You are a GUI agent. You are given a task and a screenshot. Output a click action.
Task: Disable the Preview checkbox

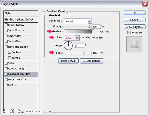129,33
